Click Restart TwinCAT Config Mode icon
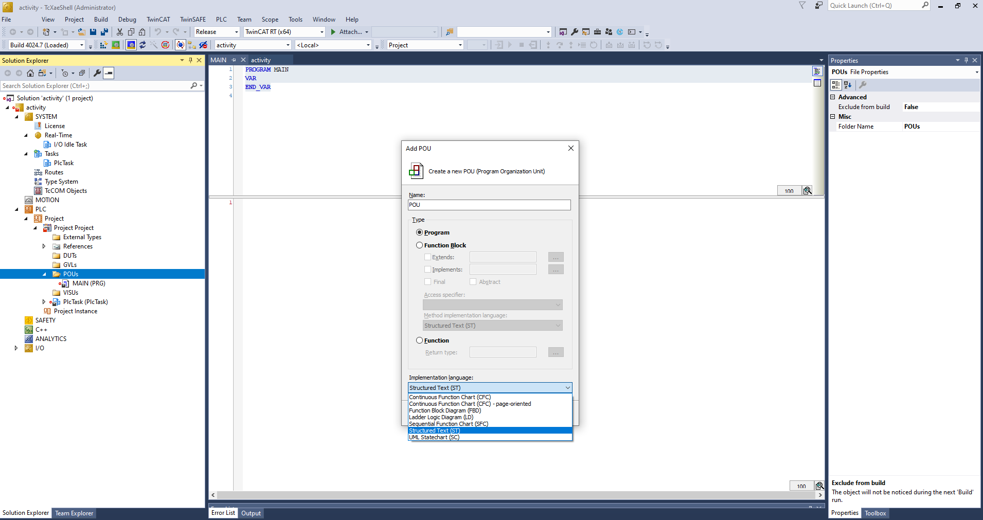Screen dimensions: 983x520 (x=131, y=45)
